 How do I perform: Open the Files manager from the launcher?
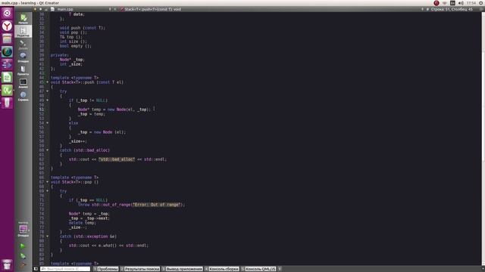pyautogui.click(x=7, y=39)
